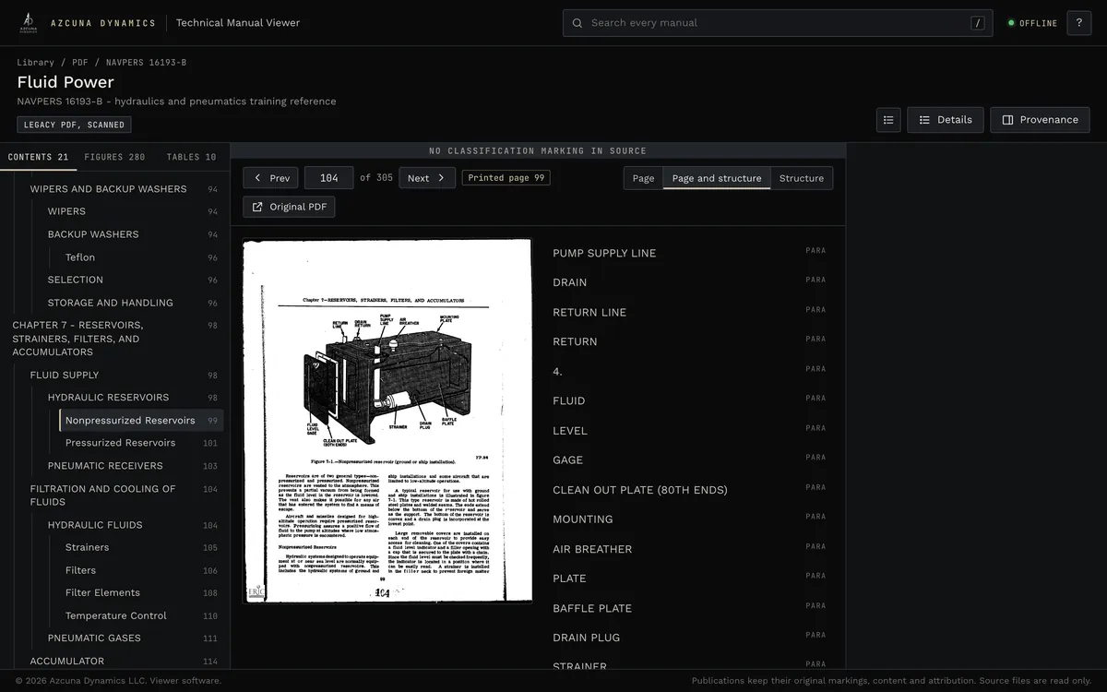The image size is (1107, 692).
Task: Click the PUMP SUPPLY LINE paragraph
Action: click(689, 253)
